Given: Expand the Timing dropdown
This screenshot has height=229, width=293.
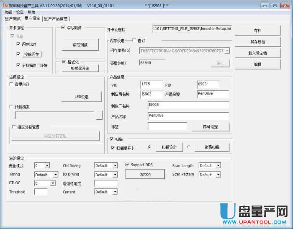Looking at the screenshot, I should point(55,175).
